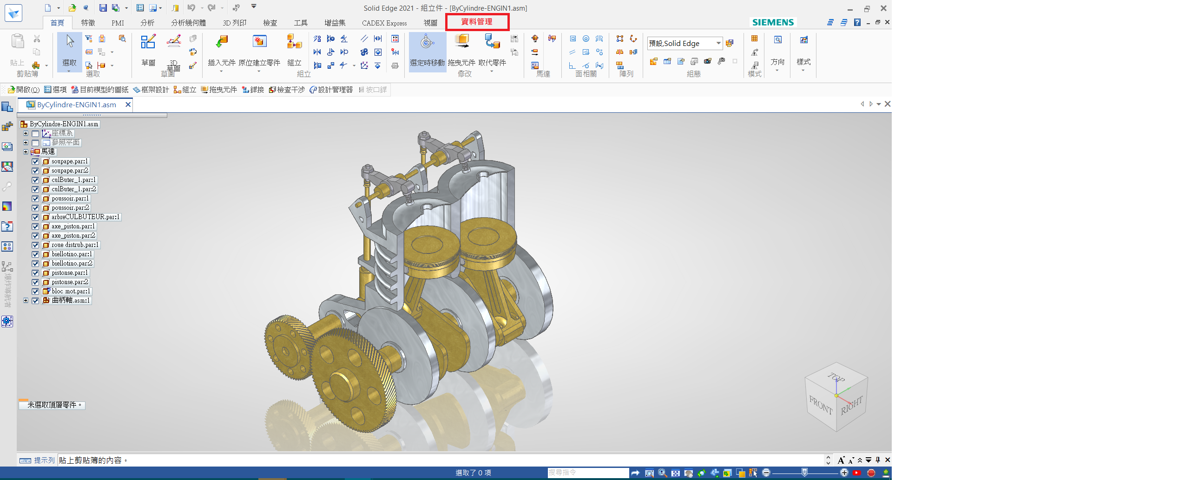Image resolution: width=1198 pixels, height=480 pixels.
Task: Click the Solid Edge application button
Action: click(13, 13)
